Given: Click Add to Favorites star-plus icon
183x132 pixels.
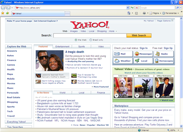Looking at the screenshot, I should coord(8,13).
